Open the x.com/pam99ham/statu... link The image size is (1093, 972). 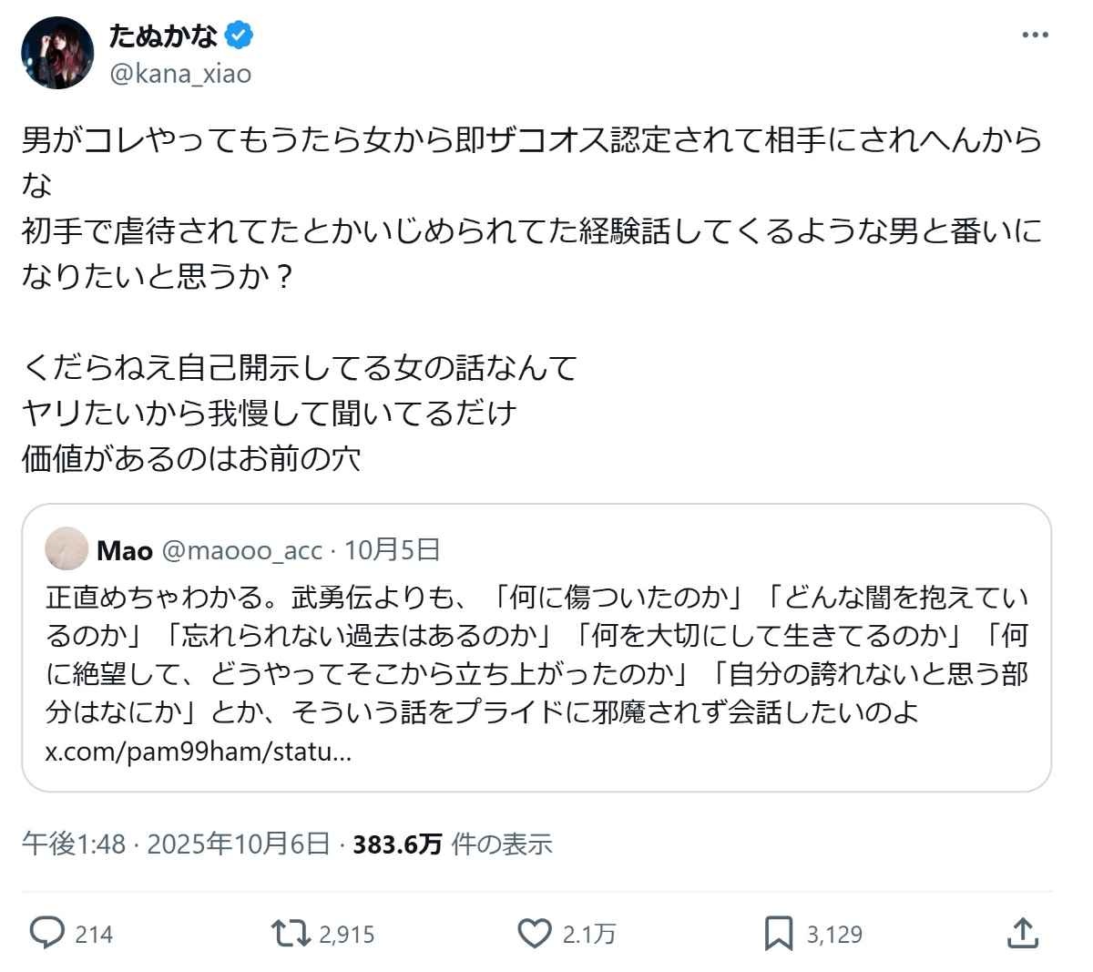[x=199, y=753]
